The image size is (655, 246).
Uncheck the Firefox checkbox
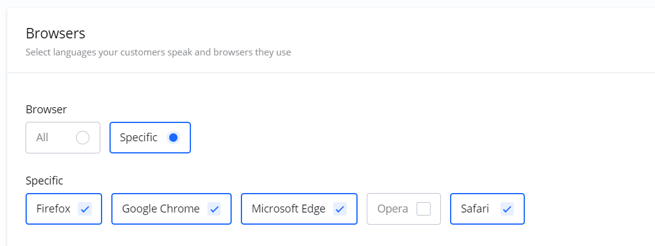click(x=85, y=209)
